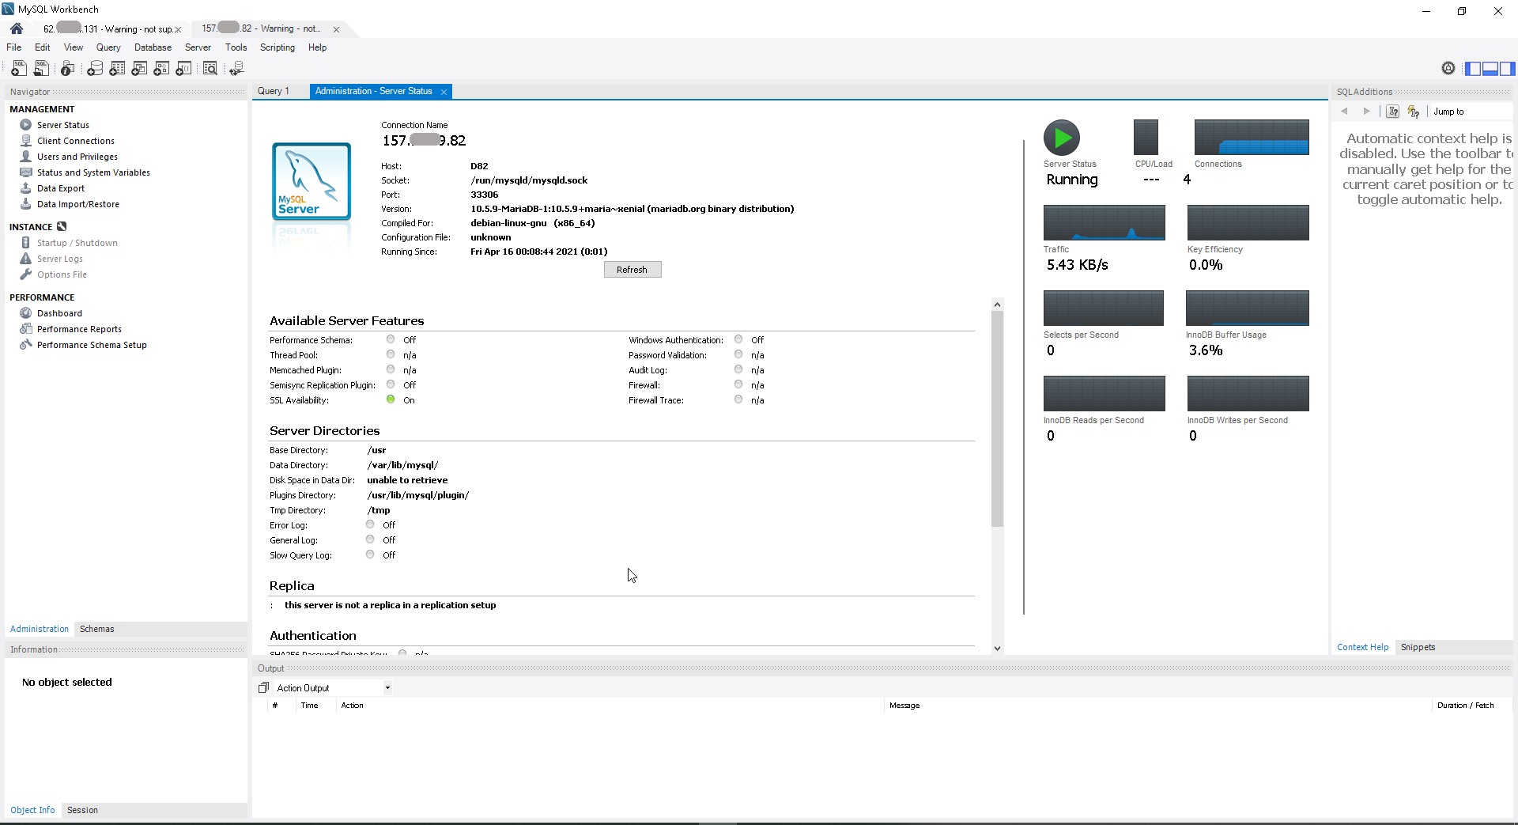1518x825 pixels.
Task: Toggle the bottom output panel visibility
Action: tap(1490, 69)
